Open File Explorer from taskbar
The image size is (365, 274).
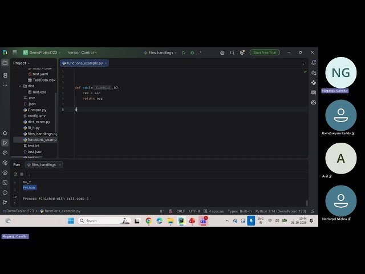tap(171, 221)
